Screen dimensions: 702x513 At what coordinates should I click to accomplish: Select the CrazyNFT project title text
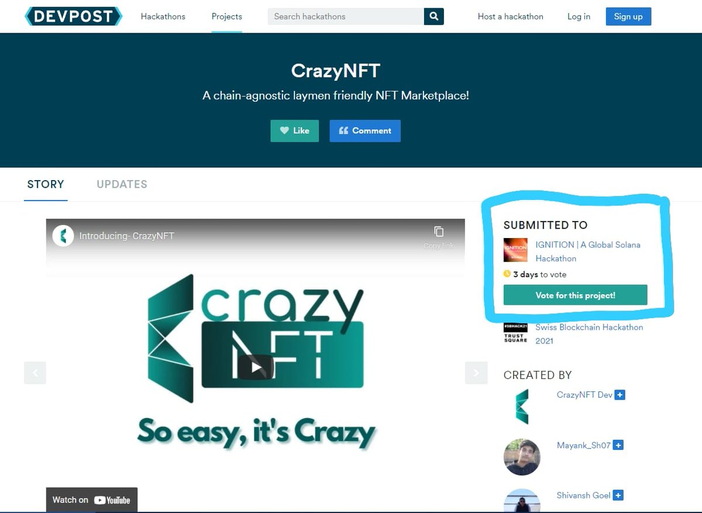pyautogui.click(x=336, y=71)
